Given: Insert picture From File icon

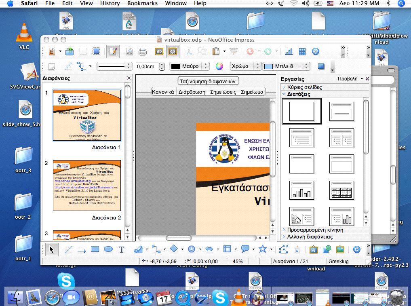Looking at the screenshot, I should (340, 249).
